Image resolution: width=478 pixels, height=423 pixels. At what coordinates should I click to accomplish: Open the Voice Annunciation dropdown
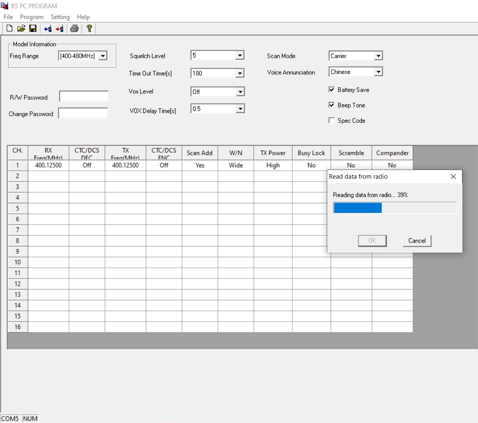click(378, 72)
